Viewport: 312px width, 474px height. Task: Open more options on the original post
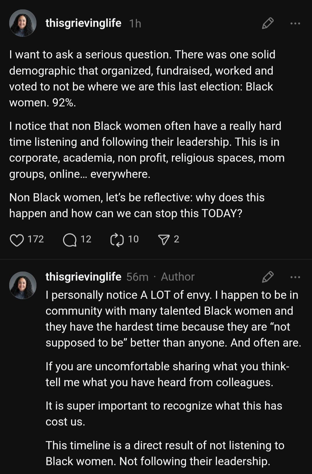coord(295,23)
